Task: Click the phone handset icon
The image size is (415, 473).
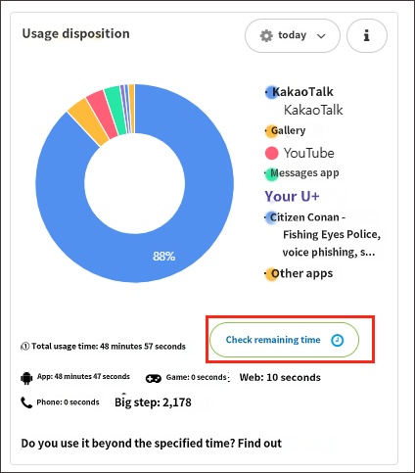Action: tap(26, 402)
